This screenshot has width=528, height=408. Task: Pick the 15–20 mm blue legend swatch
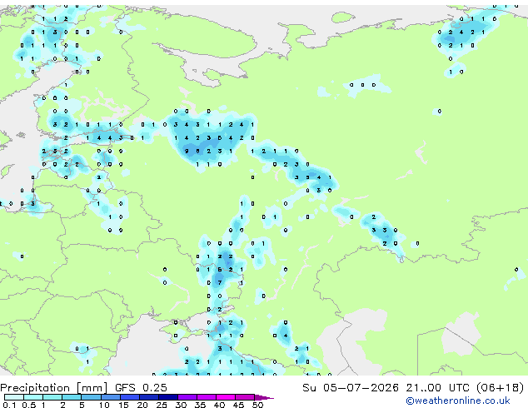(129, 397)
